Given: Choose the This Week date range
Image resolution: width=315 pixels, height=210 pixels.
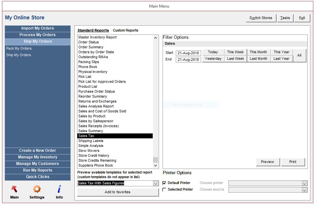Looking at the screenshot, I should (235, 52).
